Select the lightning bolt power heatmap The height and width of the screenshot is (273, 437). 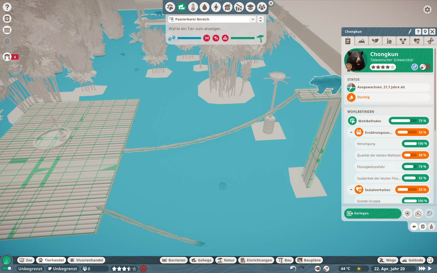(x=216, y=7)
